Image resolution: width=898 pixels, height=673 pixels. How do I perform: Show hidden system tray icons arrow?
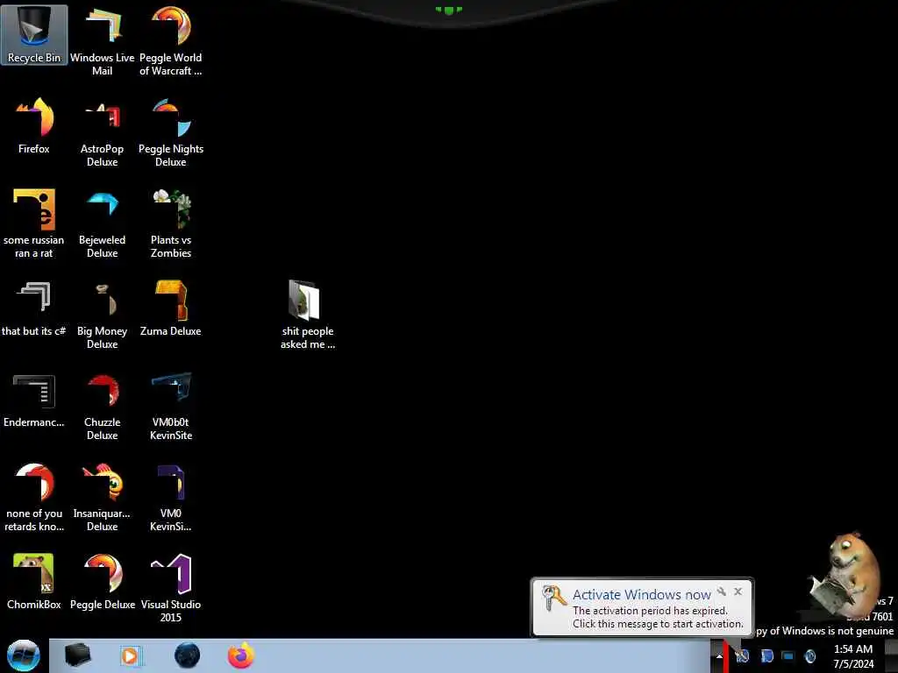pyautogui.click(x=719, y=655)
